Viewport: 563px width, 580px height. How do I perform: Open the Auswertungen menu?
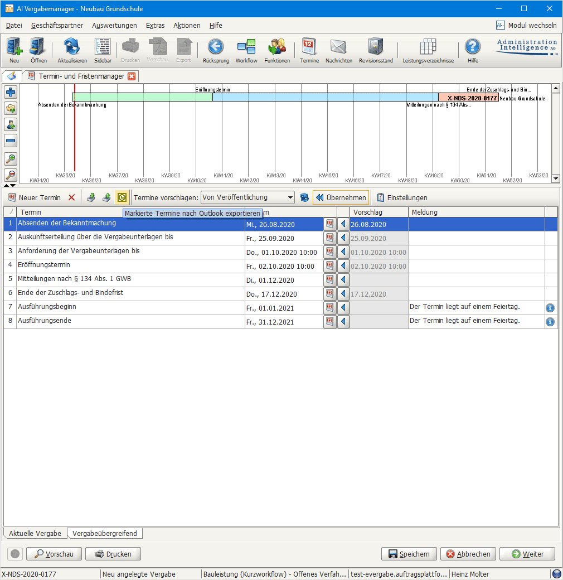(114, 25)
